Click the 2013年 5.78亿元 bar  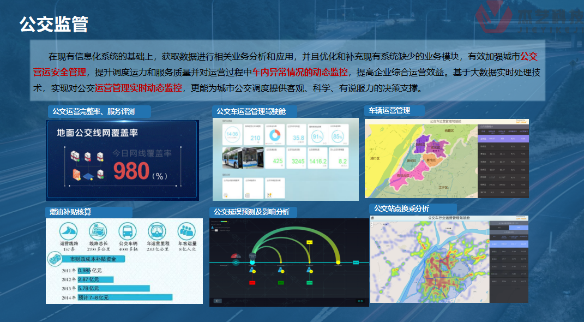click(113, 288)
